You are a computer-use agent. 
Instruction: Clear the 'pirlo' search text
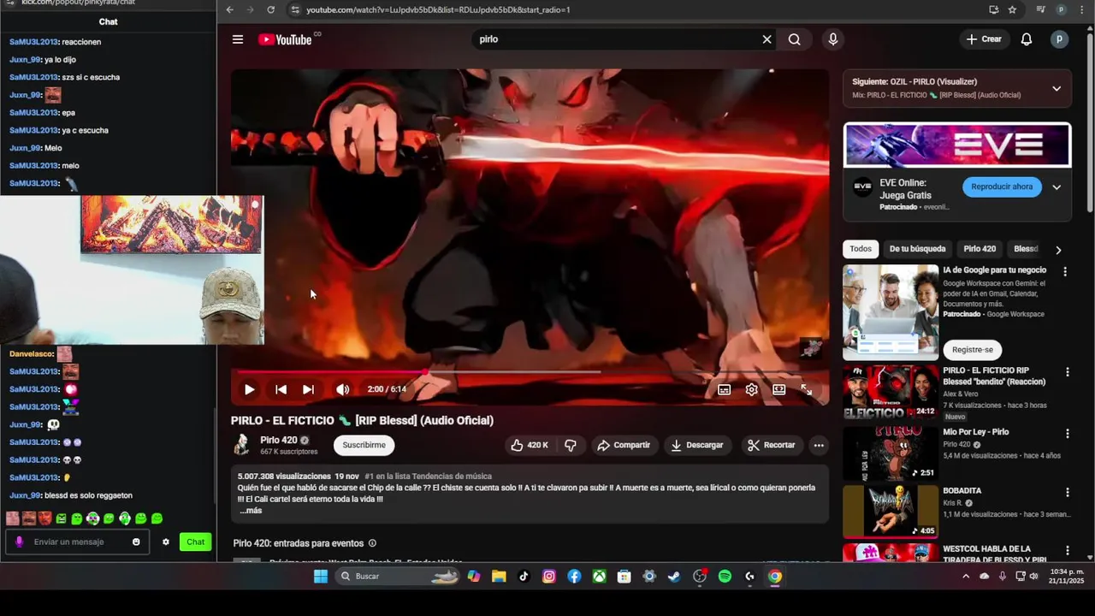tap(766, 39)
